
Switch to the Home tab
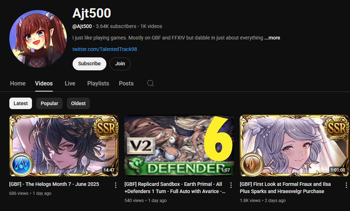coord(18,83)
